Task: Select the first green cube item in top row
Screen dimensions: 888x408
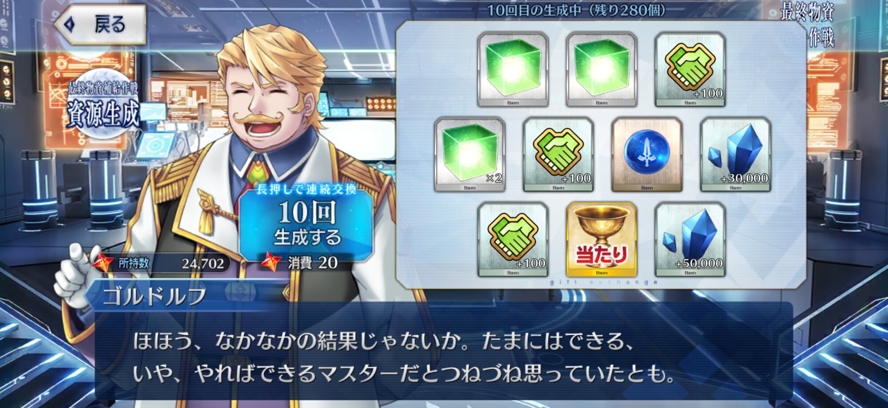Action: click(x=513, y=70)
